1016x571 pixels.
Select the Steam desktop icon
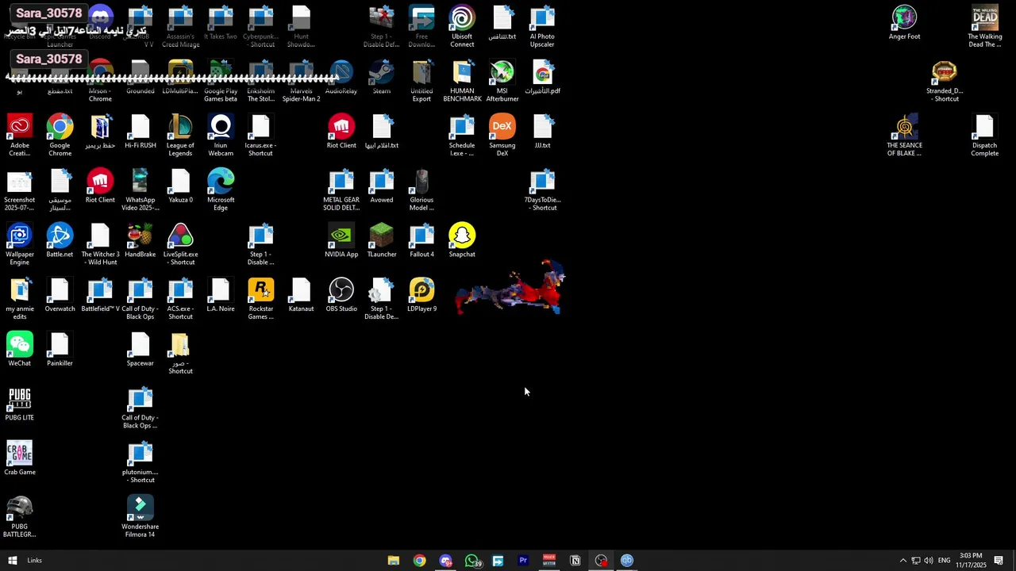(x=382, y=77)
